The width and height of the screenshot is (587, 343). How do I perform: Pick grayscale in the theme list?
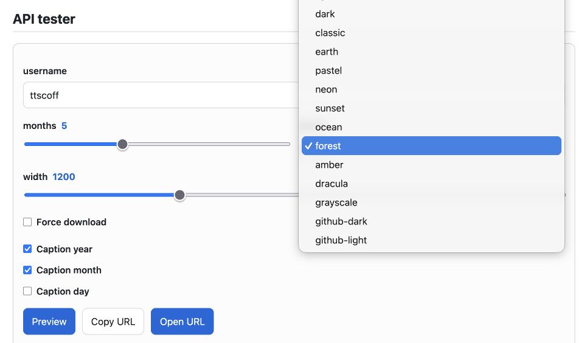tap(431, 202)
